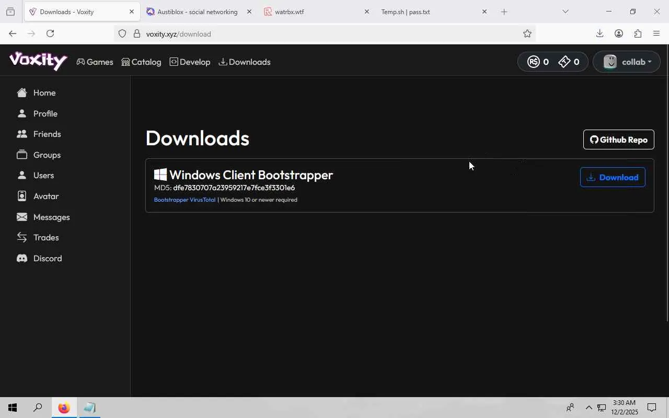Click the Discord logo icon
The height and width of the screenshot is (418, 669).
tap(22, 258)
